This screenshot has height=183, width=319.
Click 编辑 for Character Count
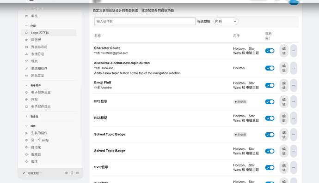pyautogui.click(x=284, y=51)
